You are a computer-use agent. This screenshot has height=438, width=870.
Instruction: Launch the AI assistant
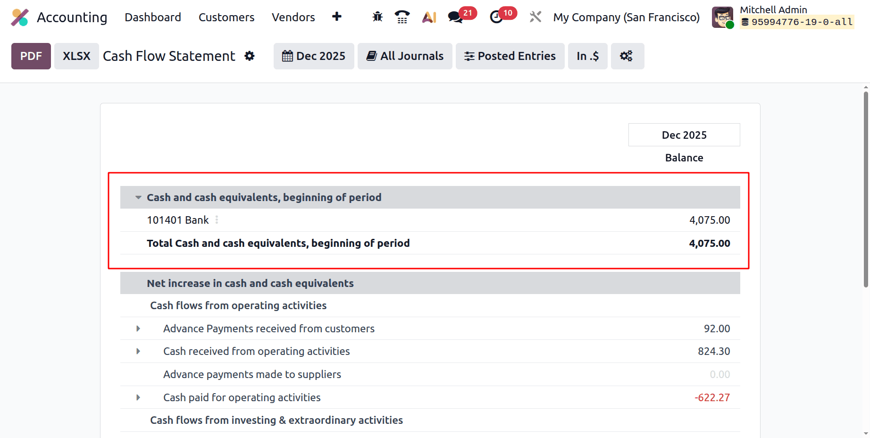428,17
